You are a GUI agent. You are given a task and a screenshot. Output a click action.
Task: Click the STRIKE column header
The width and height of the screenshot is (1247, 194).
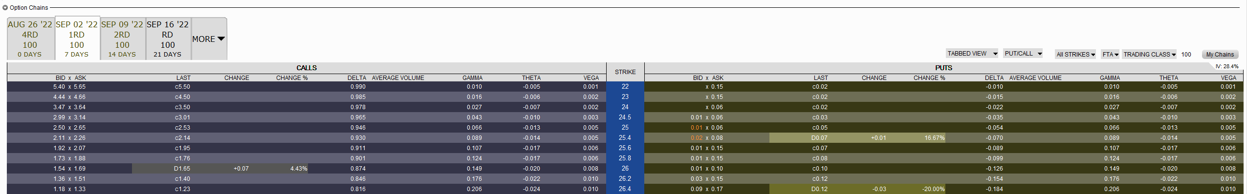(625, 72)
